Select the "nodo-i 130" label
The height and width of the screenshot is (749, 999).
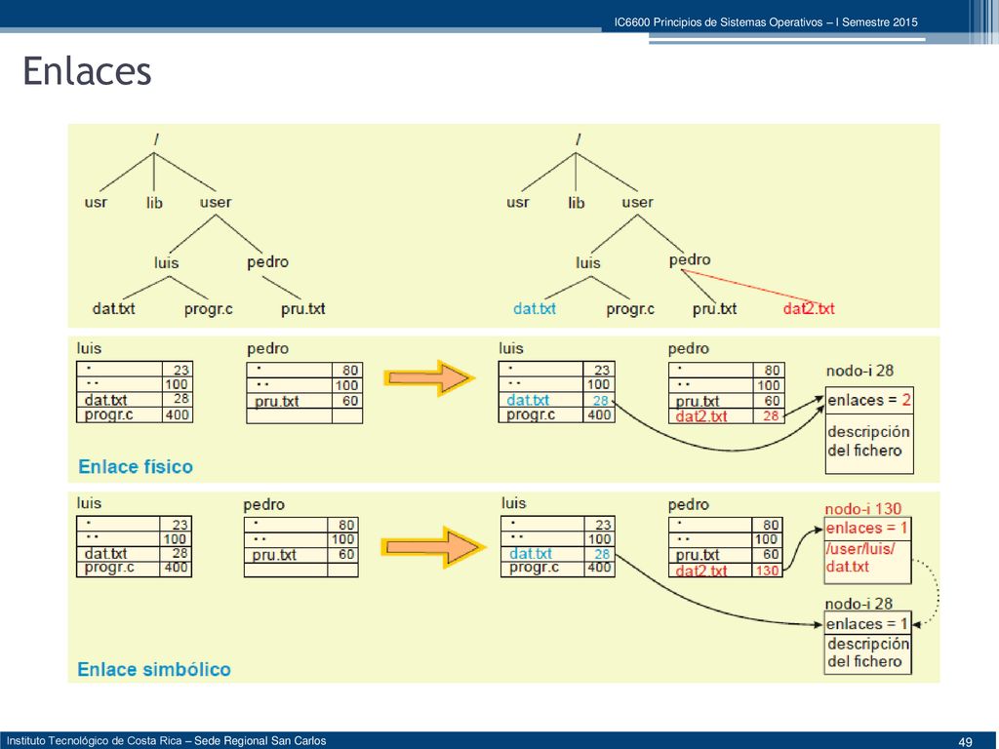(x=863, y=509)
